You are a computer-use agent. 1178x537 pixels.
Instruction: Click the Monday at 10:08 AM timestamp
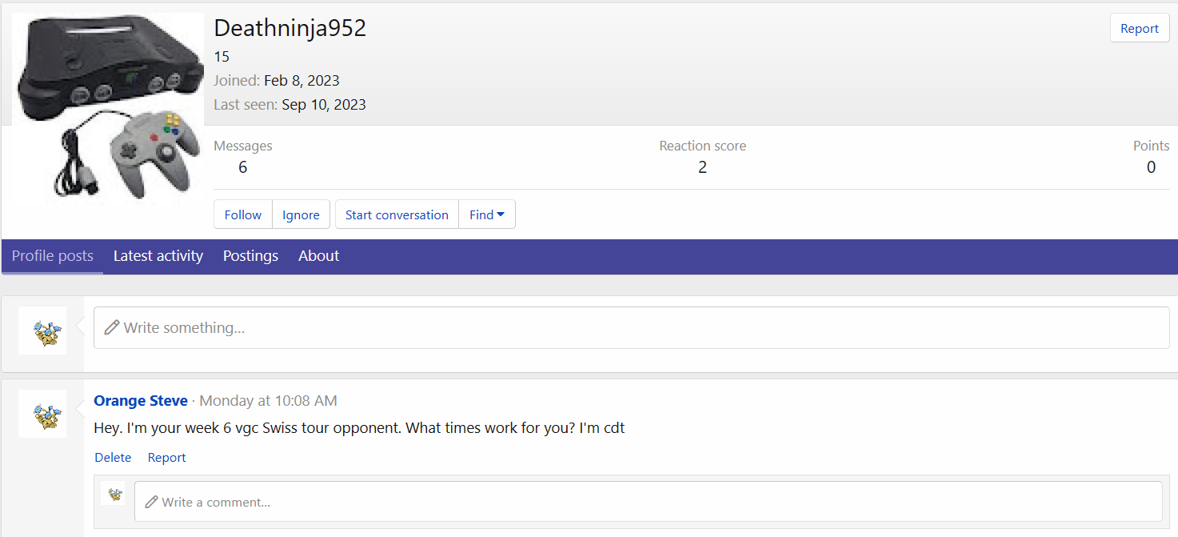pyautogui.click(x=268, y=401)
